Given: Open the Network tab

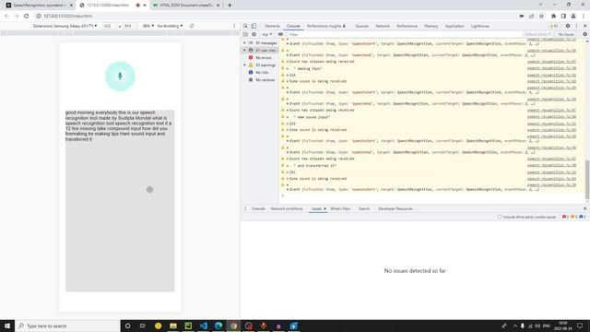Looking at the screenshot, I should coord(383,26).
